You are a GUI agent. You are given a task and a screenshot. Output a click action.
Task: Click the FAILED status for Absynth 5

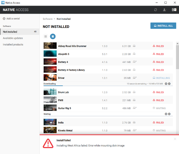[x=158, y=54]
